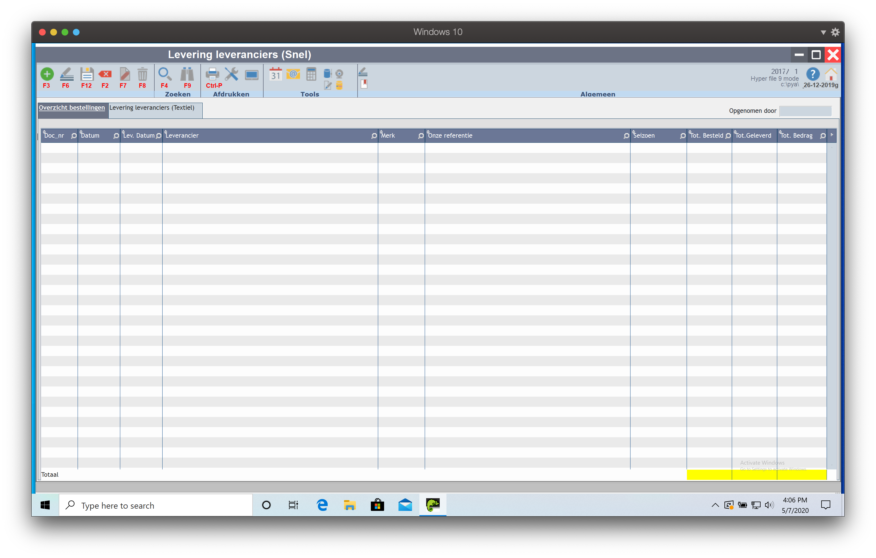Click the Opgenomen door input field

pyautogui.click(x=805, y=111)
